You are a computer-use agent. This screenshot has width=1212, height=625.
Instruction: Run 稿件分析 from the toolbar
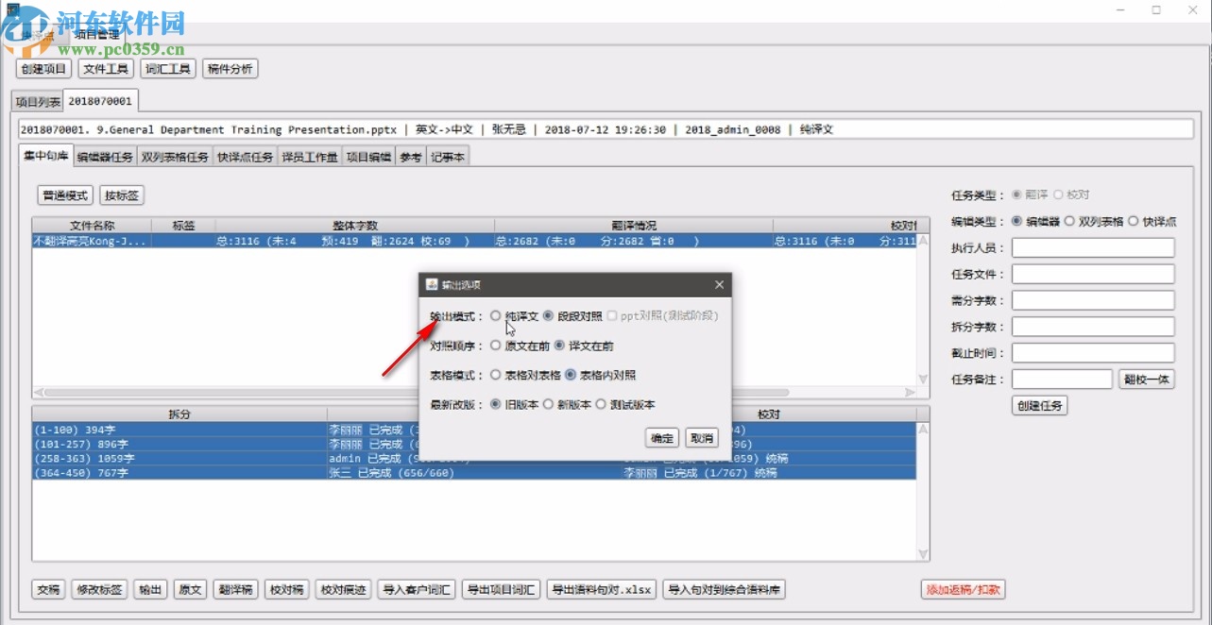pyautogui.click(x=230, y=68)
